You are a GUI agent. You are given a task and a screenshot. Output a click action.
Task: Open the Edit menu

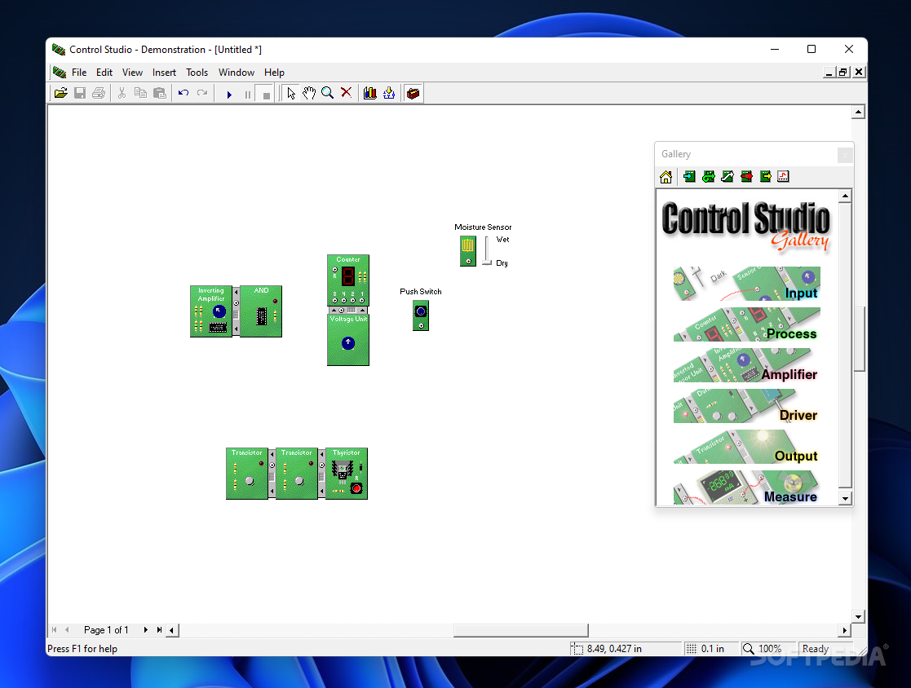(x=104, y=73)
